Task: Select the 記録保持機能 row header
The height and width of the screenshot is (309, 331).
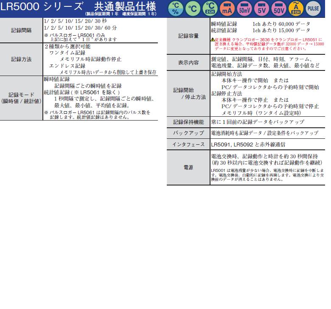Action: 188,122
